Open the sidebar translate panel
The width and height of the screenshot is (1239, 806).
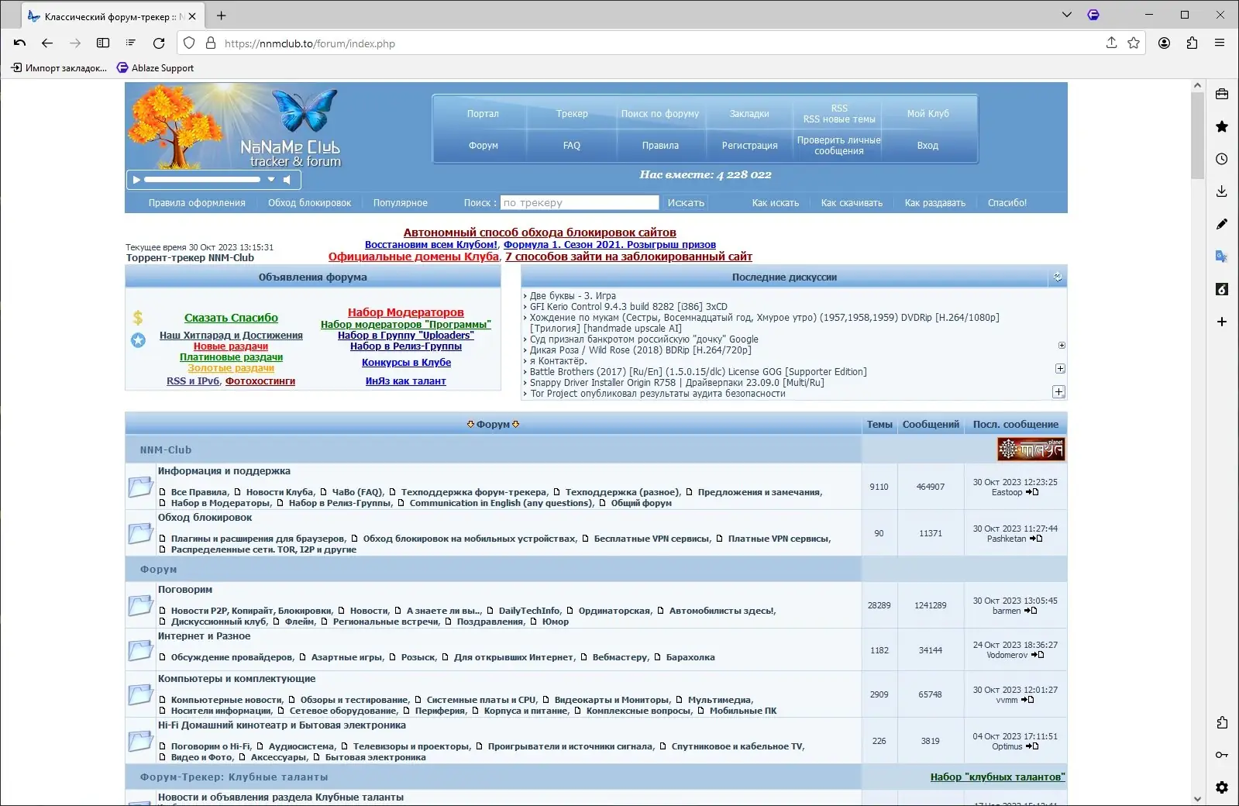pos(1222,257)
